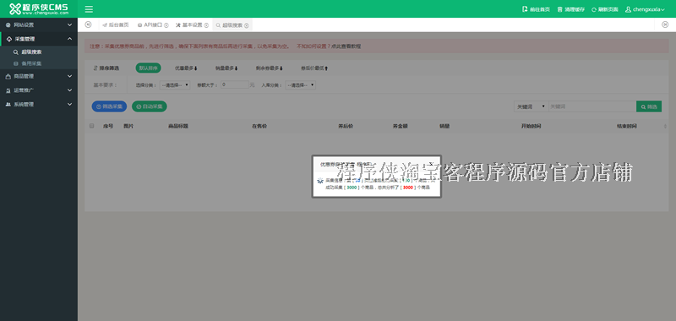Click the green 自动采集 button
The image size is (676, 321).
[x=150, y=106]
